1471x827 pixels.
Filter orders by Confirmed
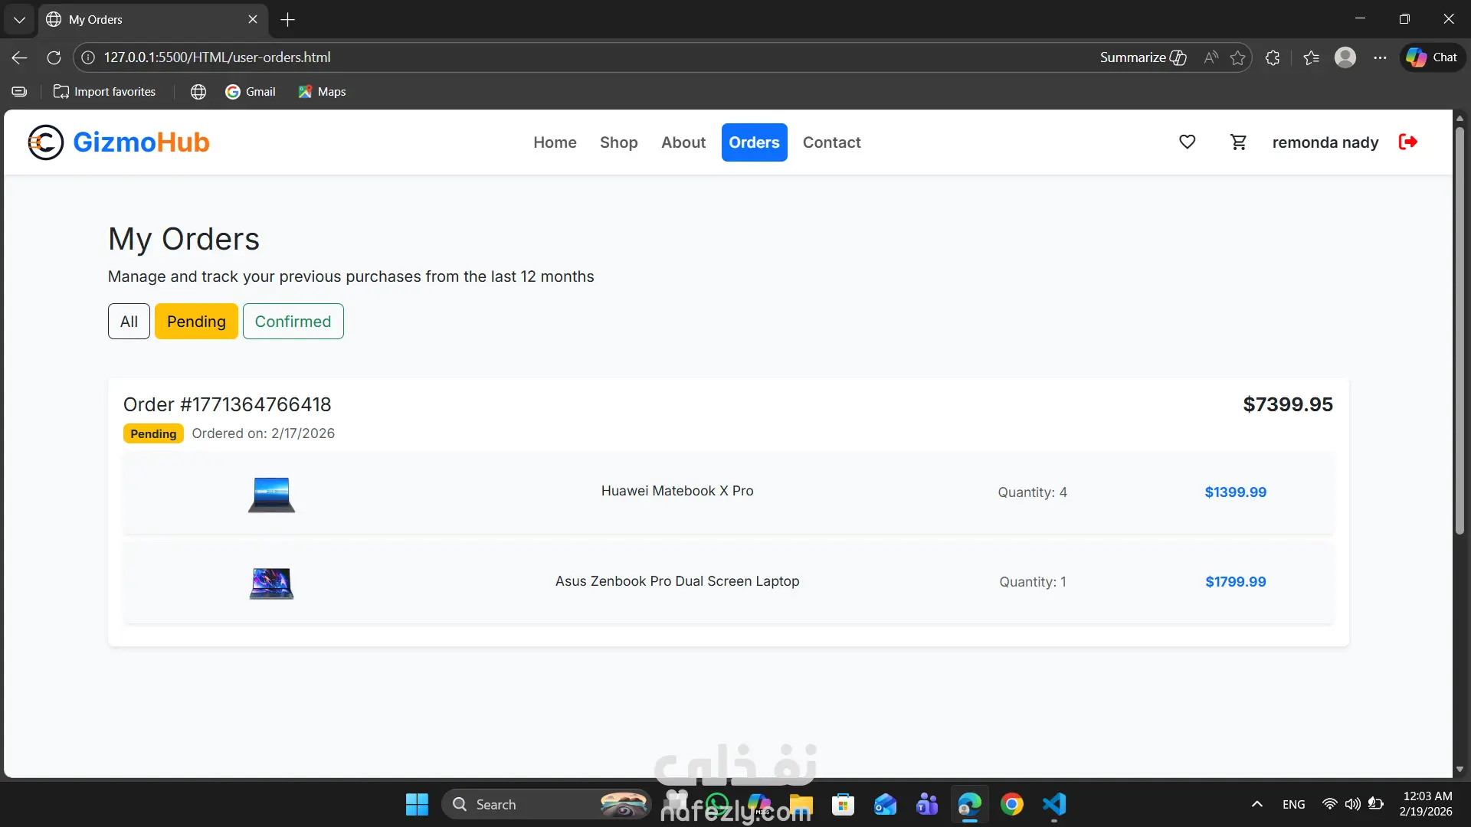point(293,322)
